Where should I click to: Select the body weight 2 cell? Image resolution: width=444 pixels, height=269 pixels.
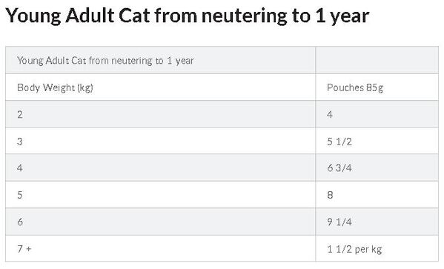coord(160,114)
